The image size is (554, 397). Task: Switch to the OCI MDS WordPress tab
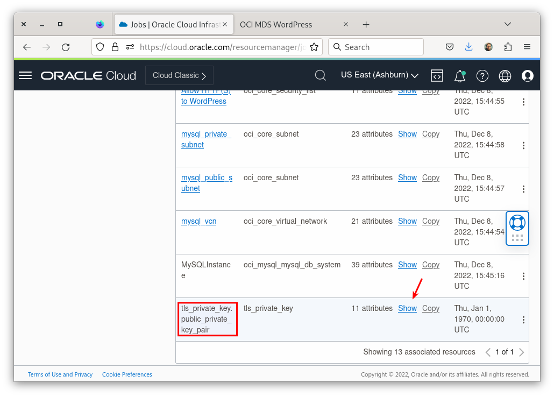(276, 24)
